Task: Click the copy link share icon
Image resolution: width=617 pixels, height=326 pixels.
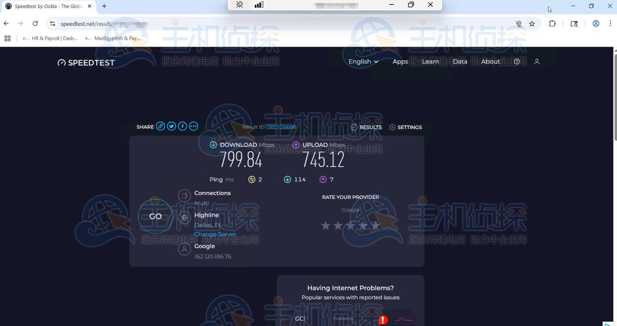Action: tap(161, 126)
